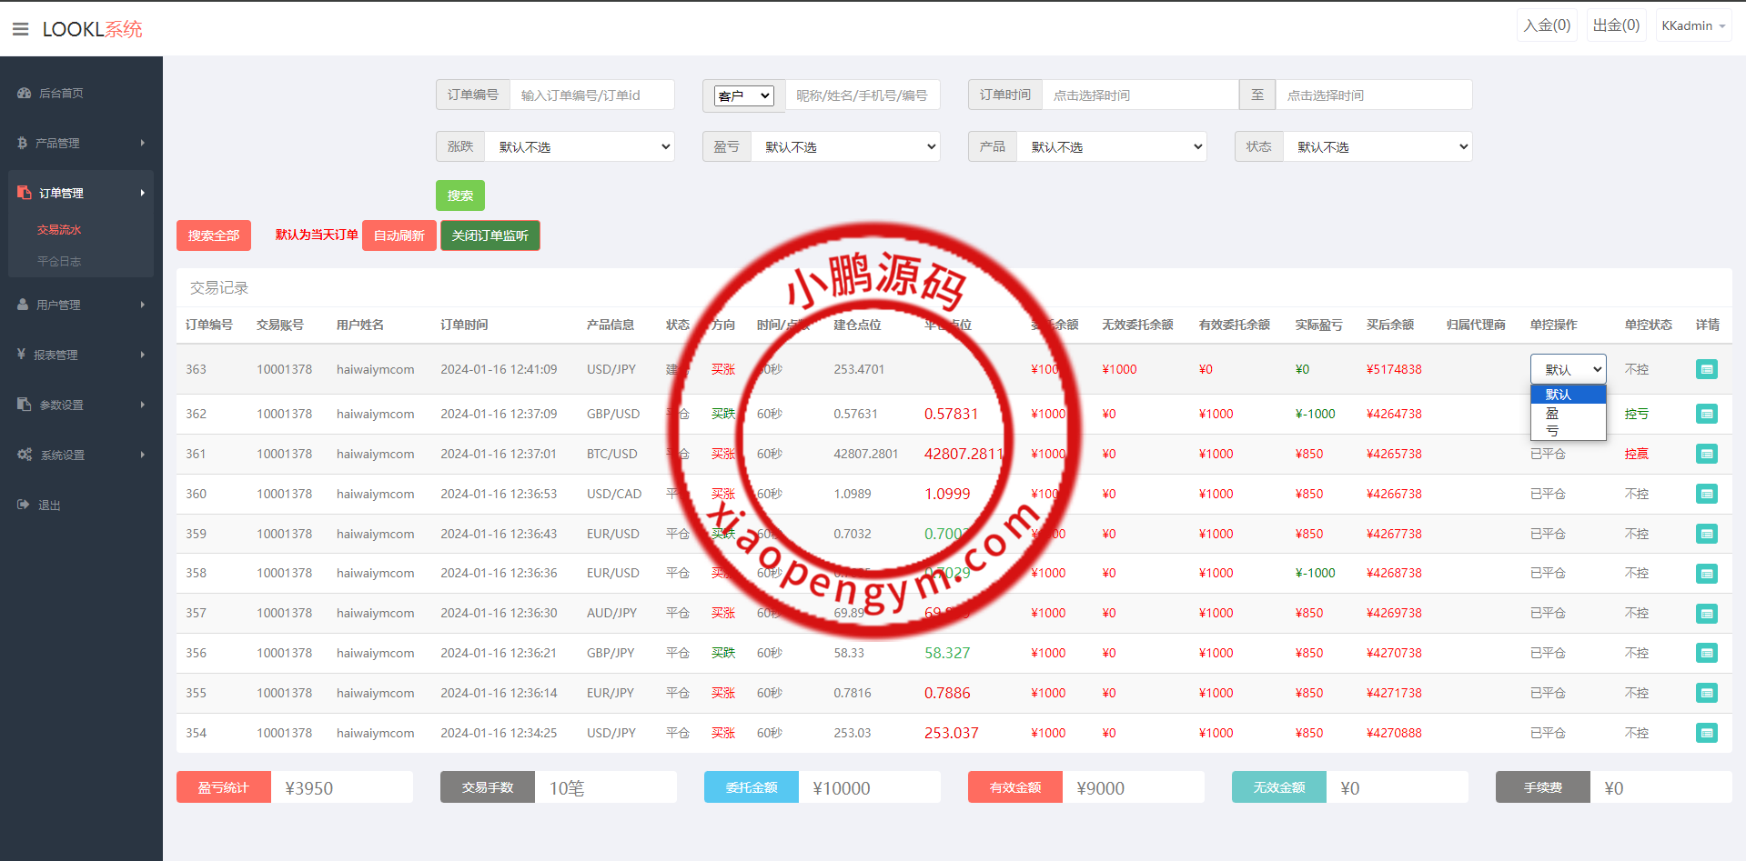The height and width of the screenshot is (861, 1746).
Task: Click the 搜索全部 button
Action: point(213,235)
